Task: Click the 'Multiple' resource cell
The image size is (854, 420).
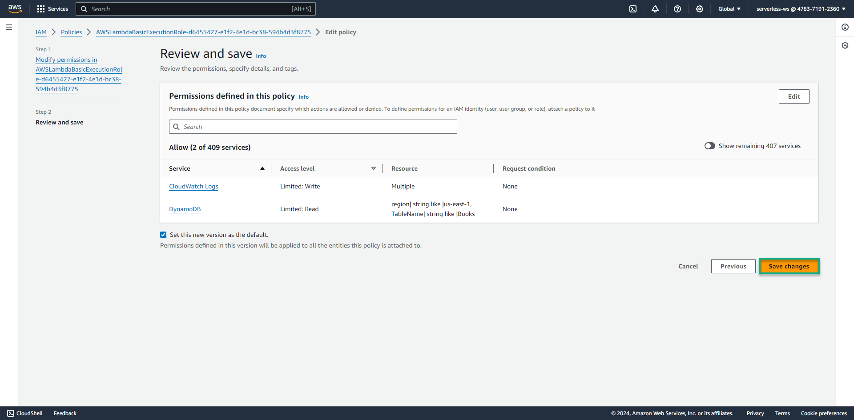Action: [403, 186]
